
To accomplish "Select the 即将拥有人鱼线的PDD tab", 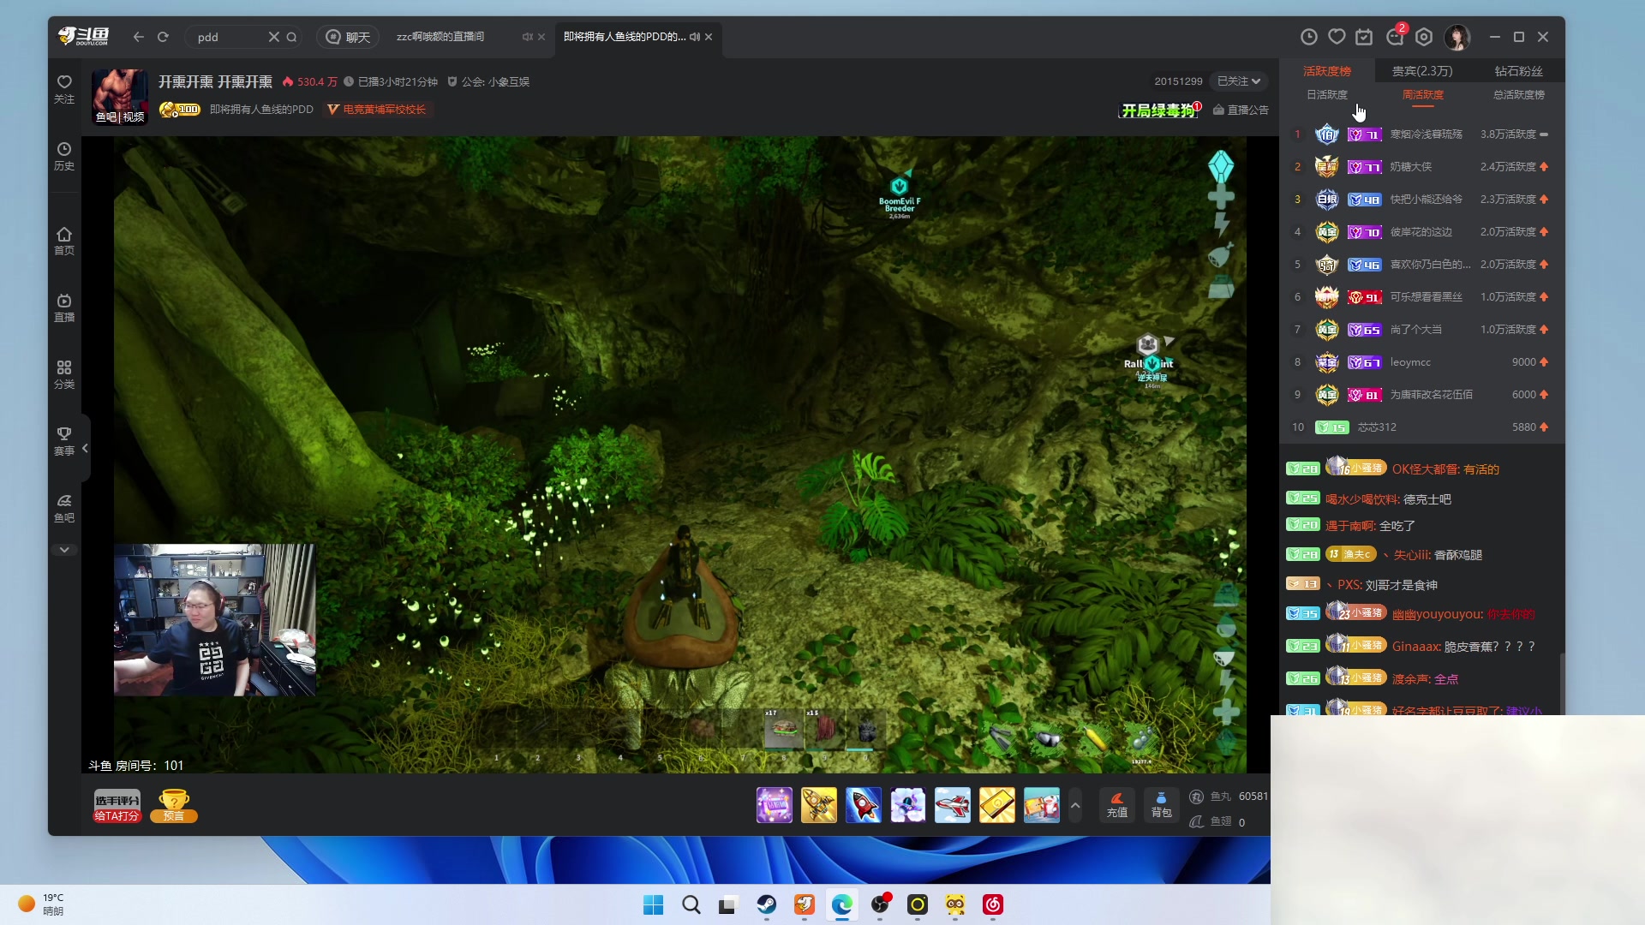I will [624, 37].
